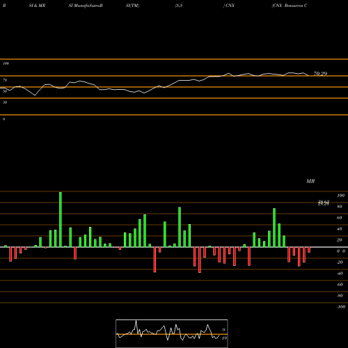348x348 pixels.
Task: Click the '100' level label on RSI chart
Action: point(6,63)
